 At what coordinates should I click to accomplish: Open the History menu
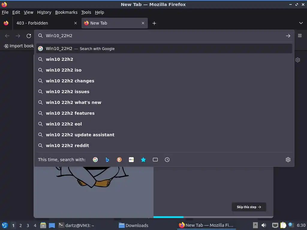(44, 12)
